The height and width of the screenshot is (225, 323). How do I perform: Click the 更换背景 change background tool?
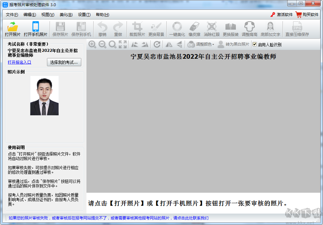click(156, 29)
